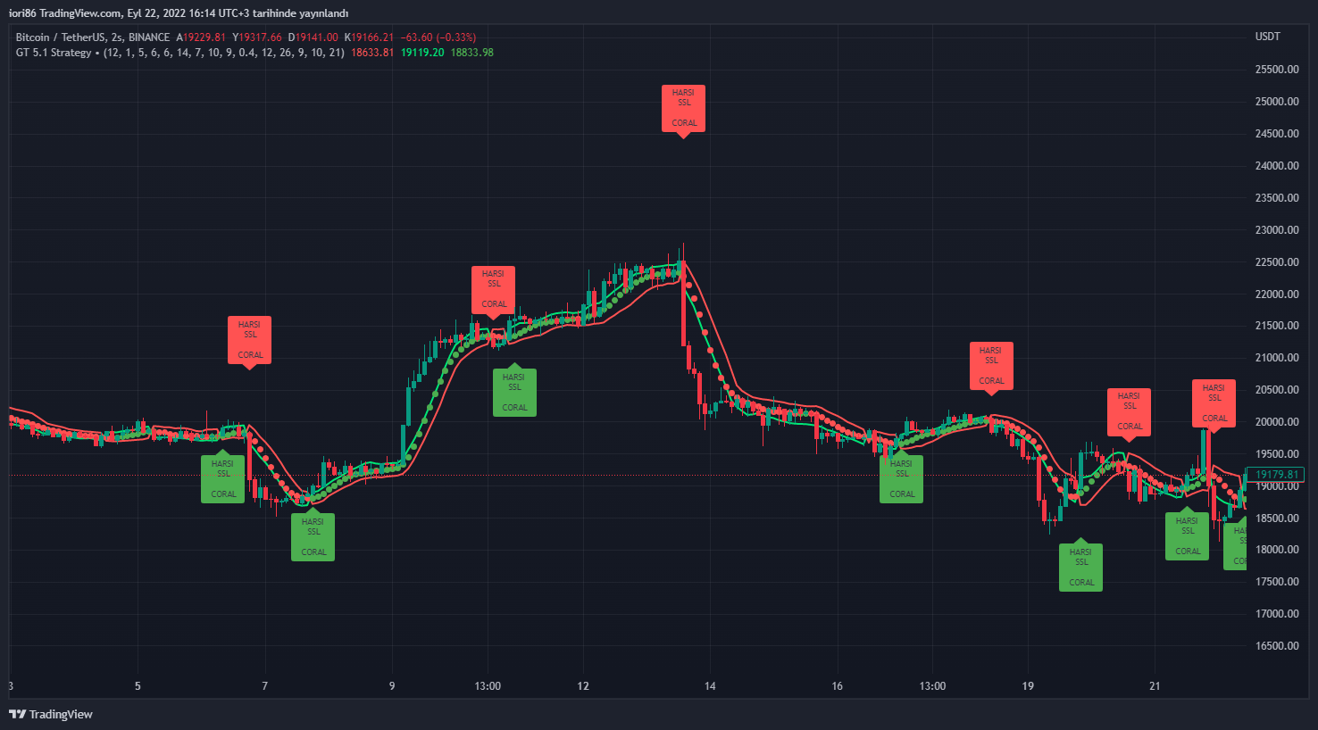The width and height of the screenshot is (1318, 730).
Task: Click the 25000.00 price axis label
Action: (x=1277, y=102)
